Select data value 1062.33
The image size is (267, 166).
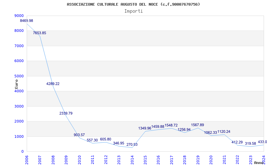point(211,132)
